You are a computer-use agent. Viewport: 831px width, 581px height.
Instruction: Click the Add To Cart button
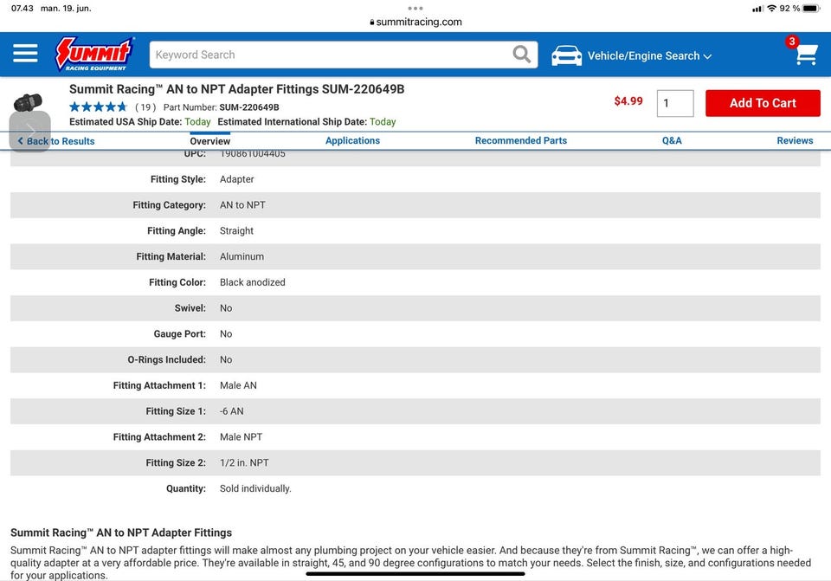pyautogui.click(x=763, y=103)
